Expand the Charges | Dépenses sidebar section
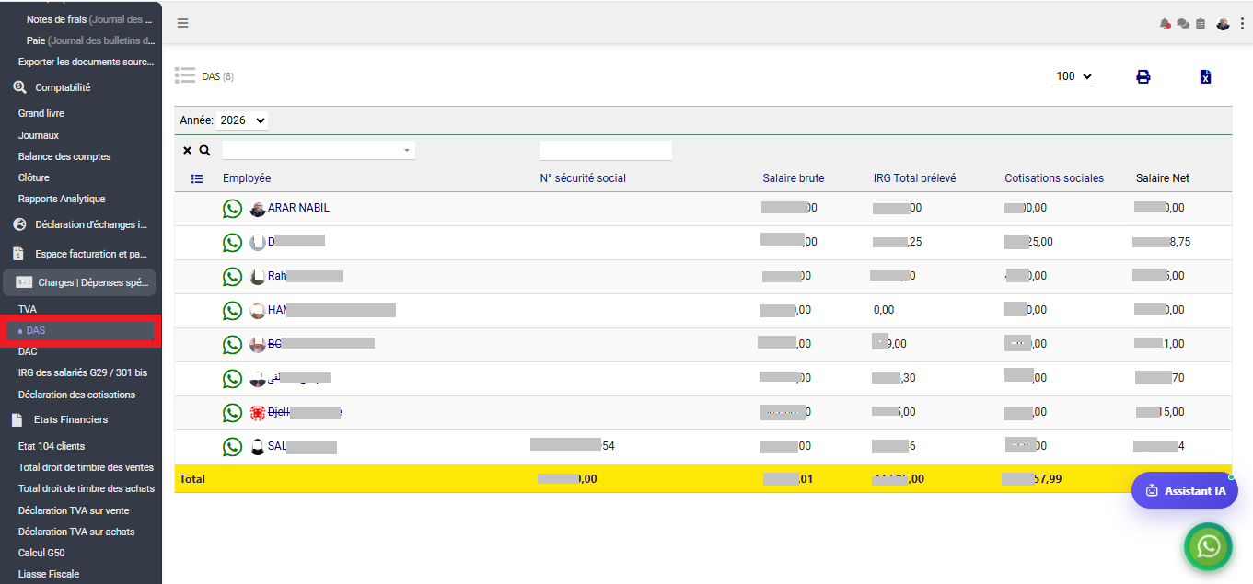 [x=80, y=282]
